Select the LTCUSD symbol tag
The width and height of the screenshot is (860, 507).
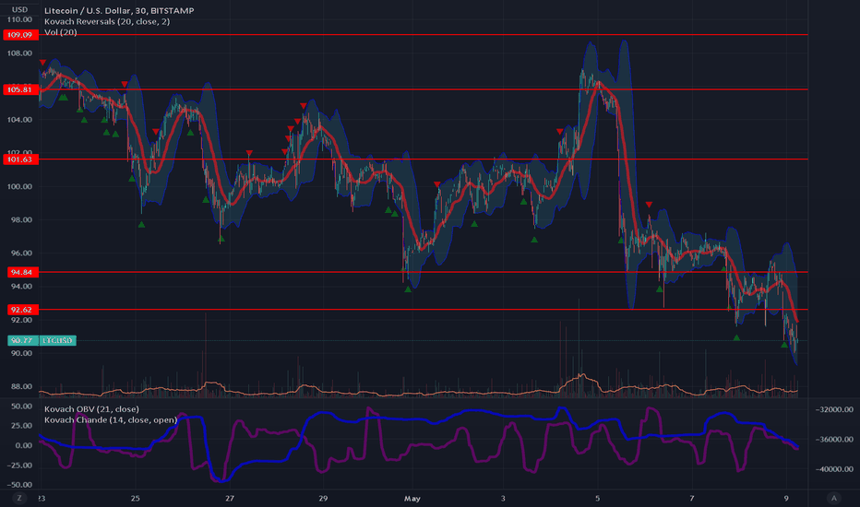[57, 340]
